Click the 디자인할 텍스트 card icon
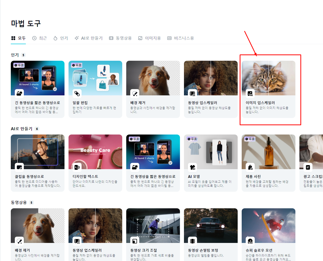Image resolution: width=323 pixels, height=261 pixels. point(77,167)
